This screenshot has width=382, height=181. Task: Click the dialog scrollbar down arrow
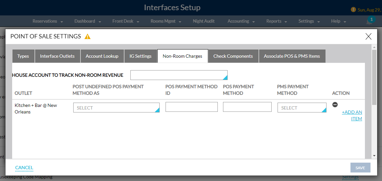pyautogui.click(x=374, y=156)
